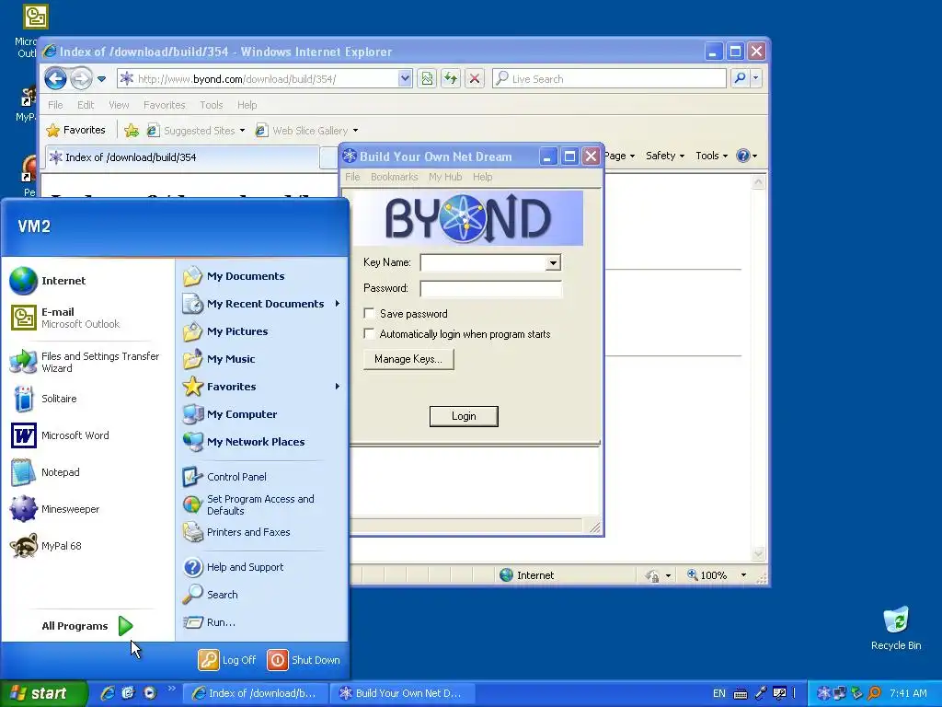Click Favorites button in IE toolbar

coord(76,131)
